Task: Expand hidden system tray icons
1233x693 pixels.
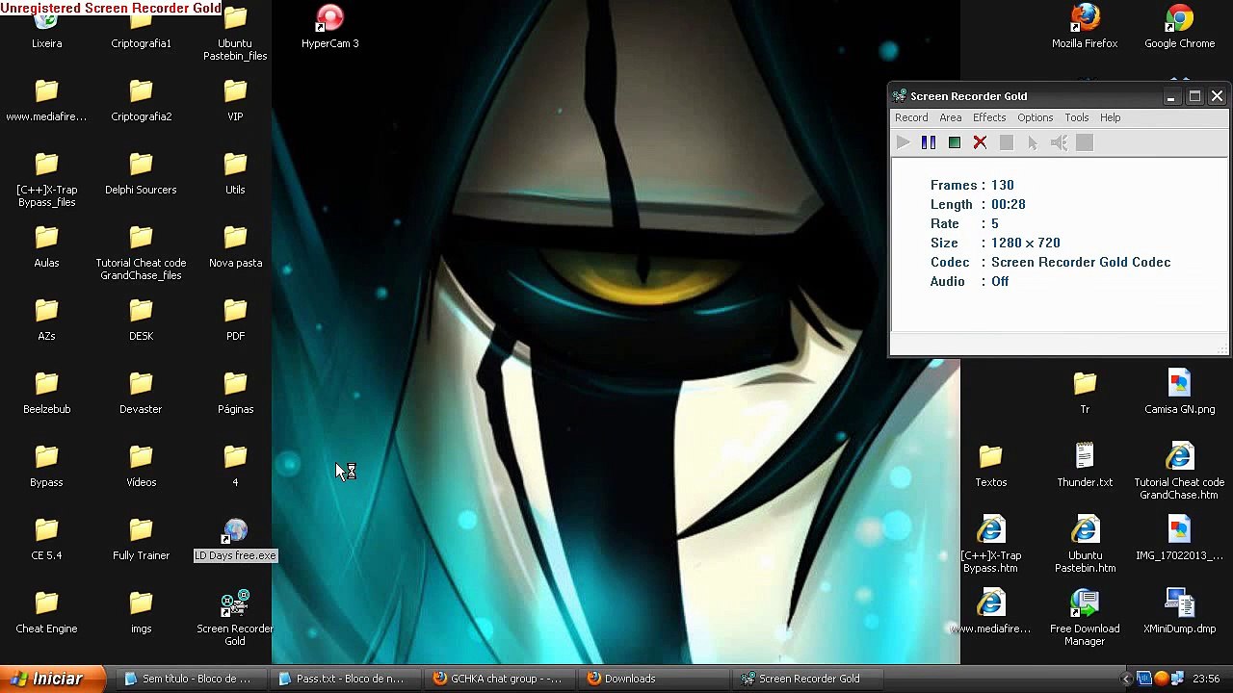Action: point(1128,680)
